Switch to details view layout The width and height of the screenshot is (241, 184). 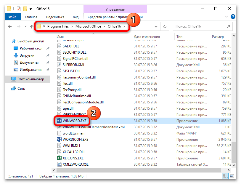point(226,176)
